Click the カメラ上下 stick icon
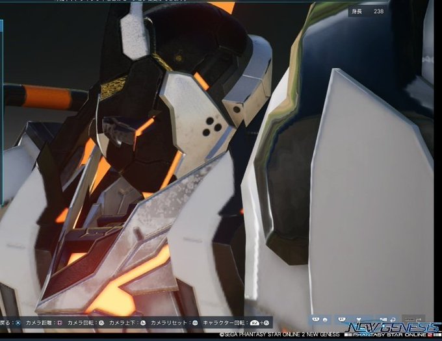This screenshot has width=442, height=341. [143, 323]
